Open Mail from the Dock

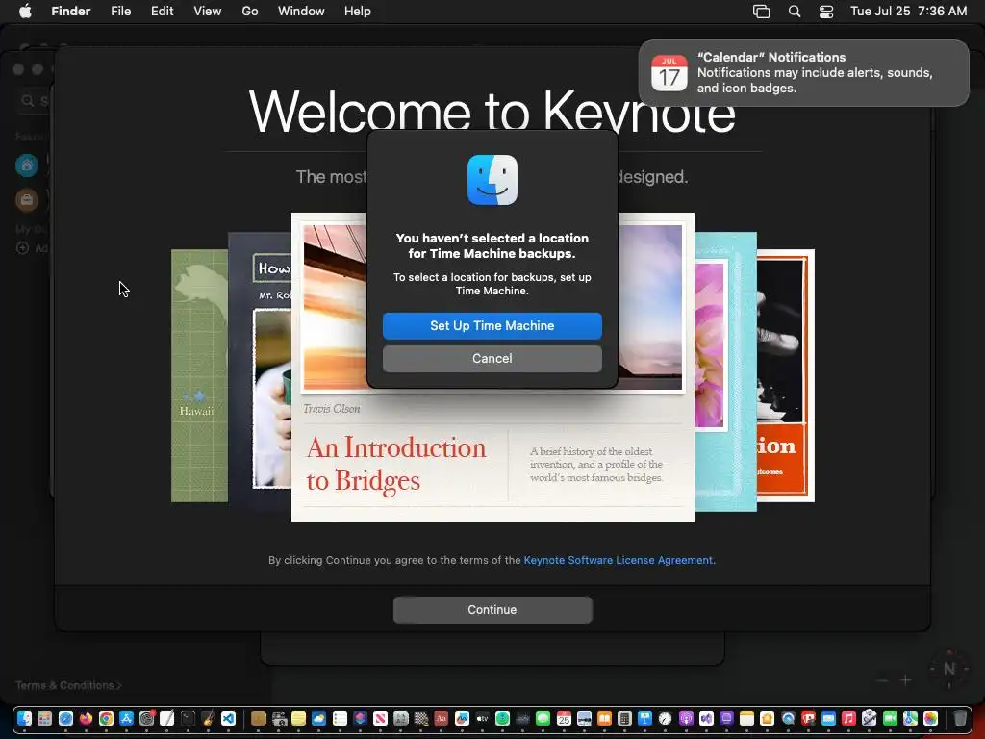click(x=828, y=718)
